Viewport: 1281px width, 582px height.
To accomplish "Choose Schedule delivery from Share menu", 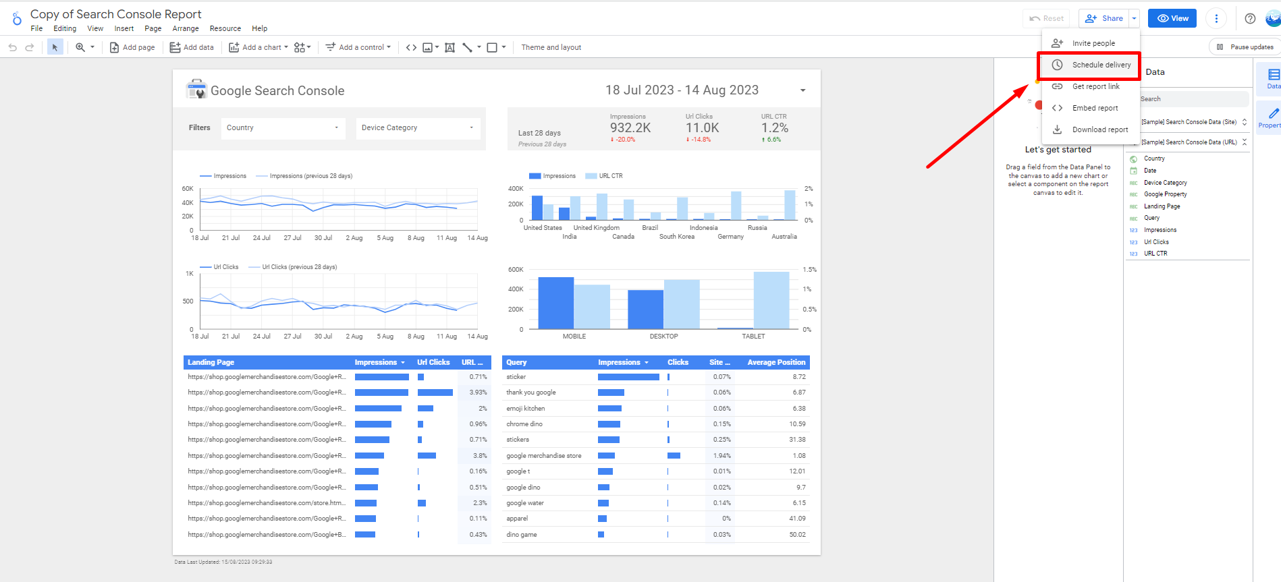I will click(1091, 65).
